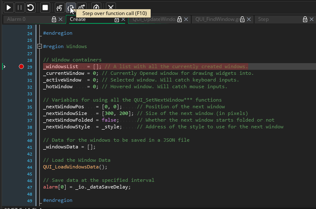
Task: Click the QUI_LoadWindowsData function call in code
Action: click(70, 167)
